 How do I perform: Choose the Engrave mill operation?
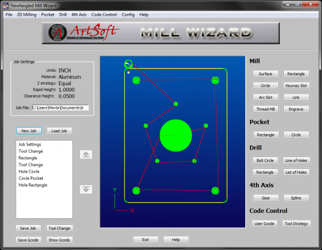(x=296, y=109)
